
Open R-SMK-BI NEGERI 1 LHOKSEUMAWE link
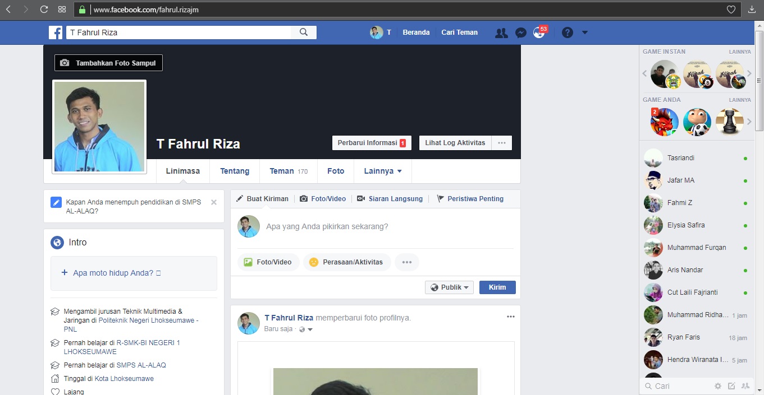(x=122, y=347)
